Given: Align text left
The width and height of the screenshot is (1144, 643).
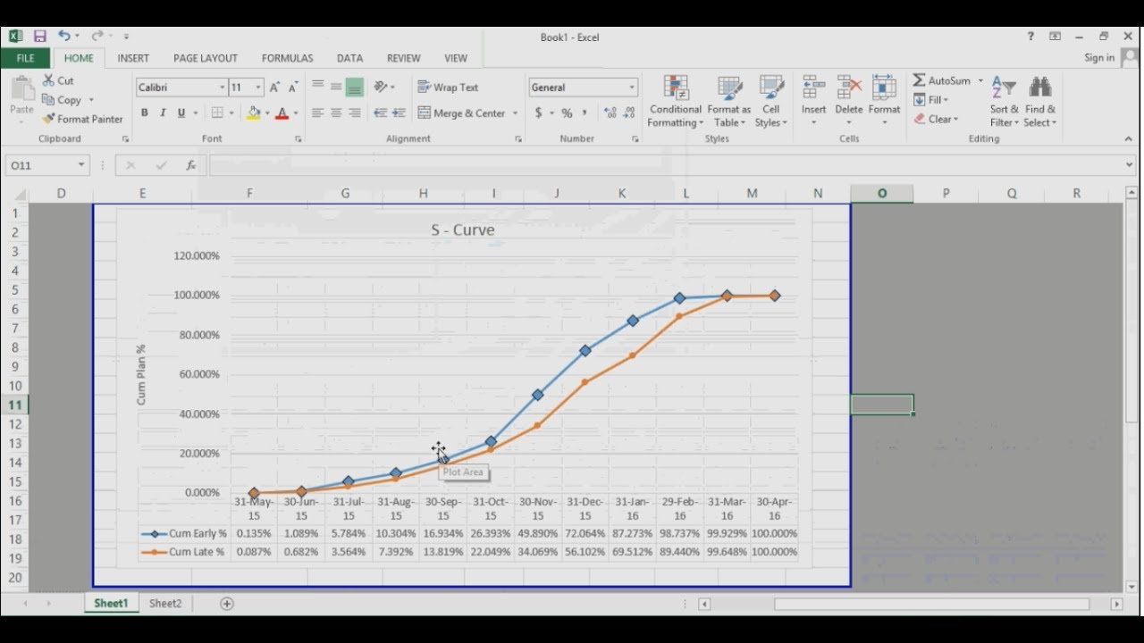Looking at the screenshot, I should (x=317, y=113).
